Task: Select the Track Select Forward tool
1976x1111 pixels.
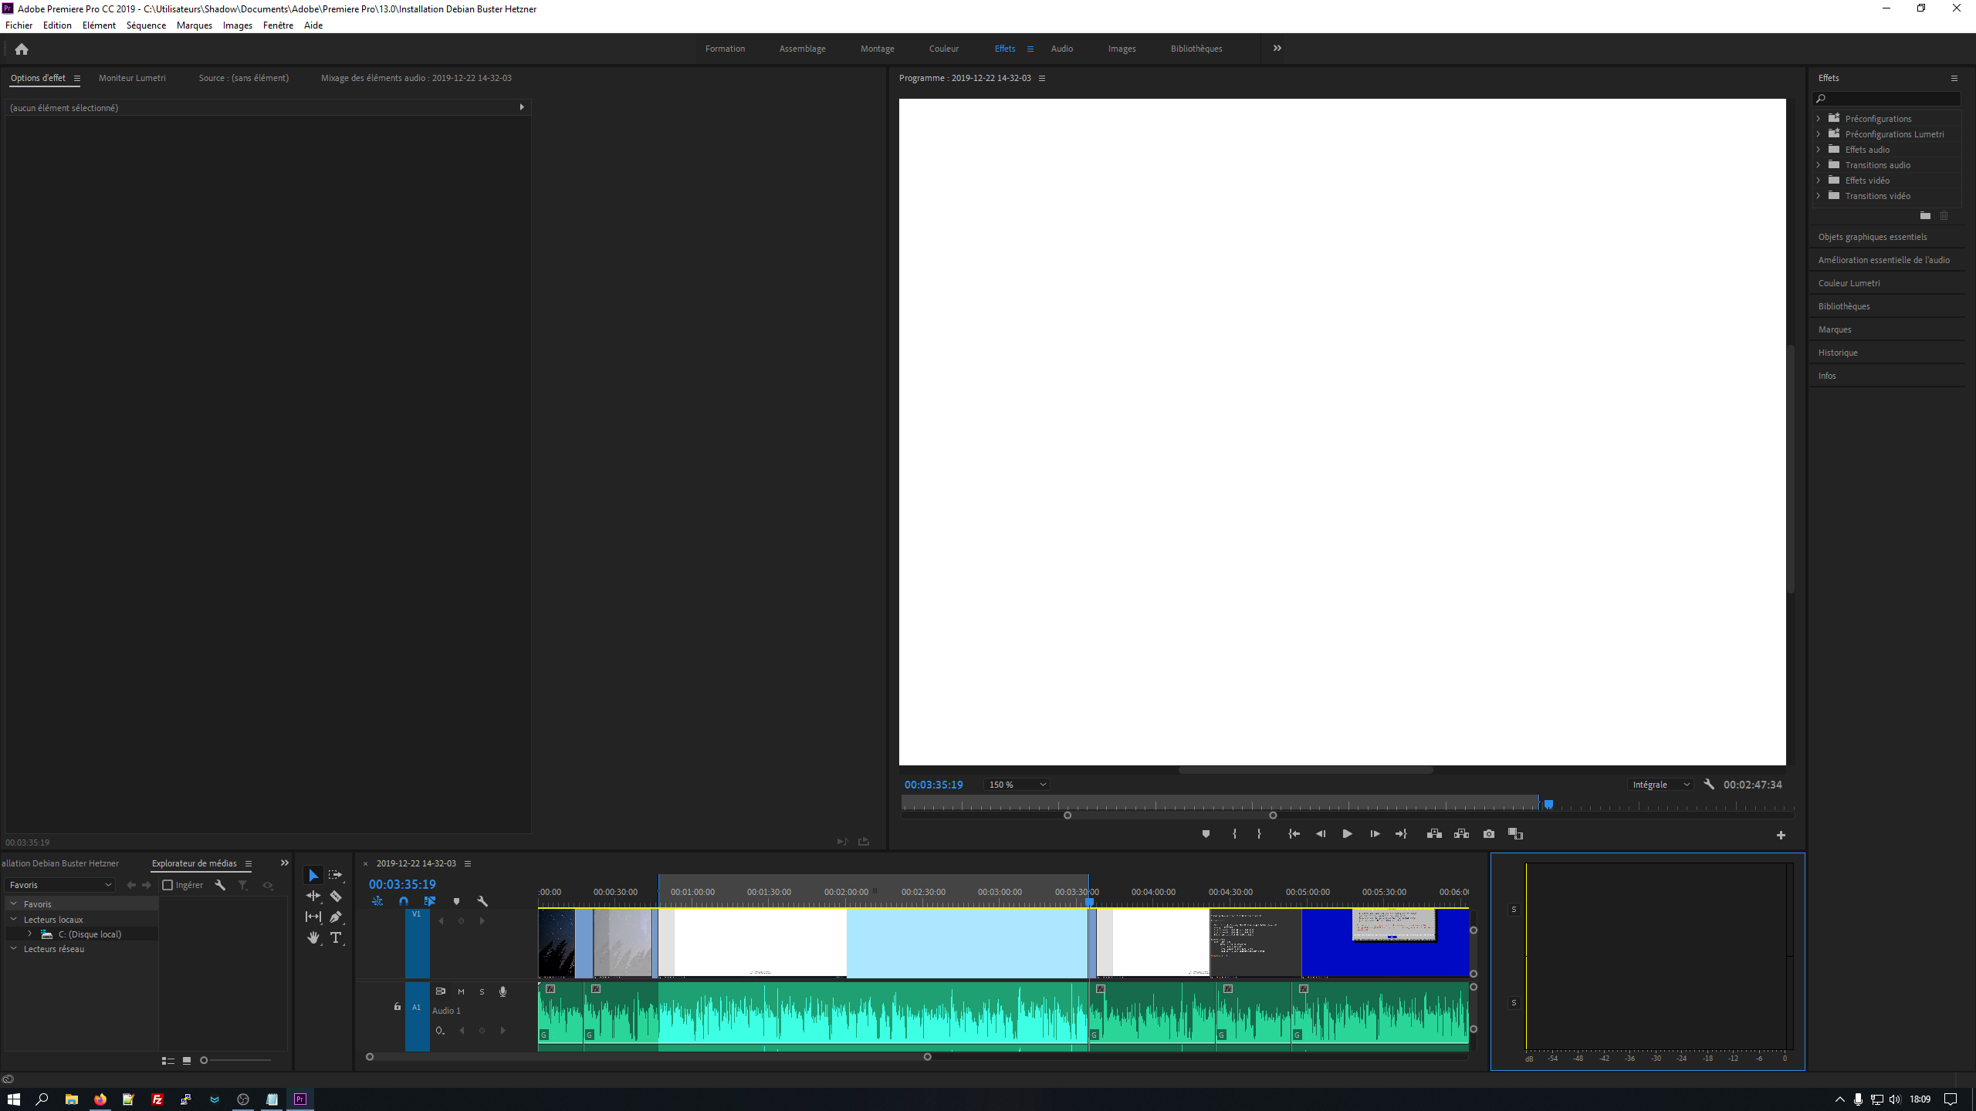Action: point(336,875)
